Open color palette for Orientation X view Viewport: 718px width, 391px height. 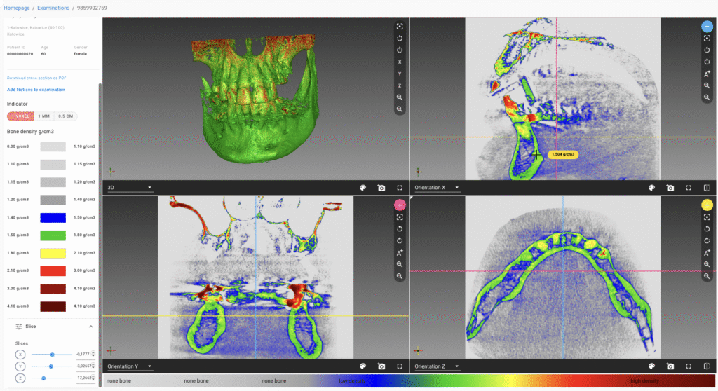click(x=651, y=188)
